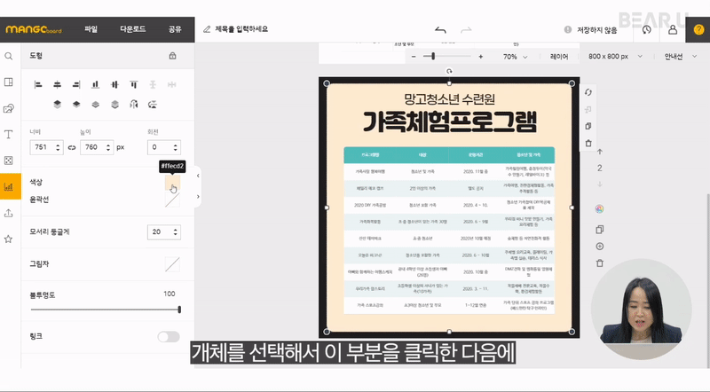
Task: Align the shape to vertical middle
Action: (114, 84)
